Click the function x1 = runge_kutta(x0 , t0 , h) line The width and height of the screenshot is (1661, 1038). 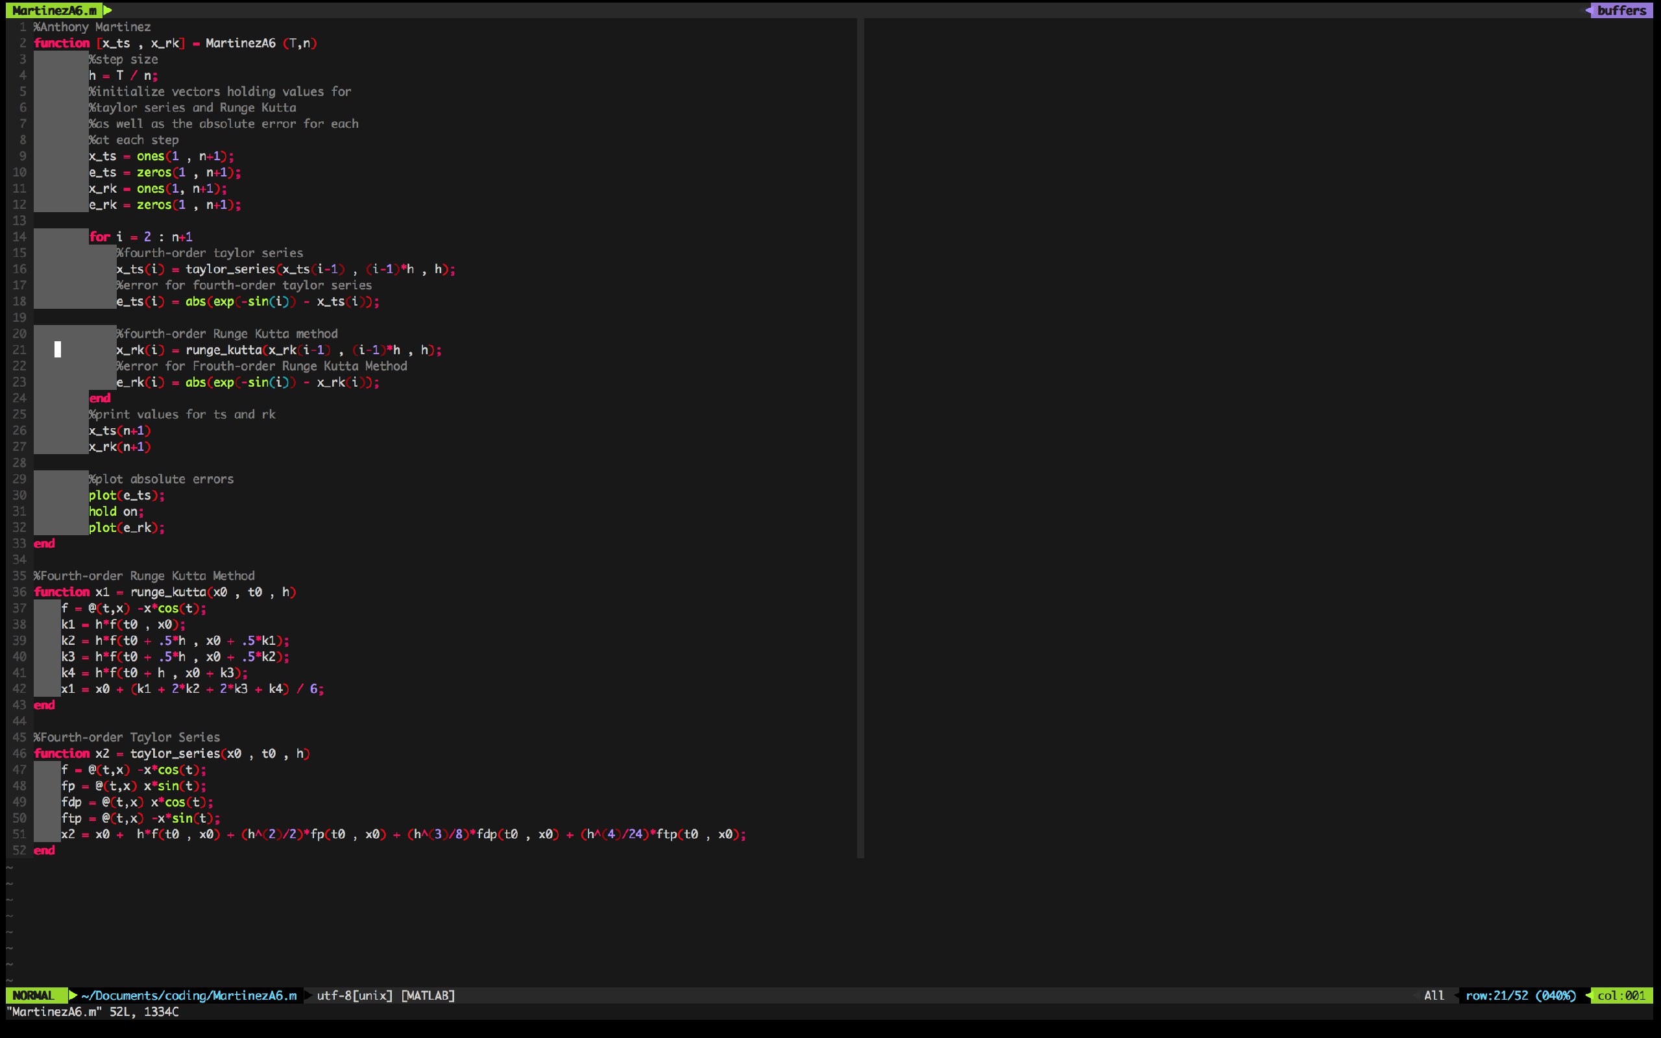click(x=165, y=592)
